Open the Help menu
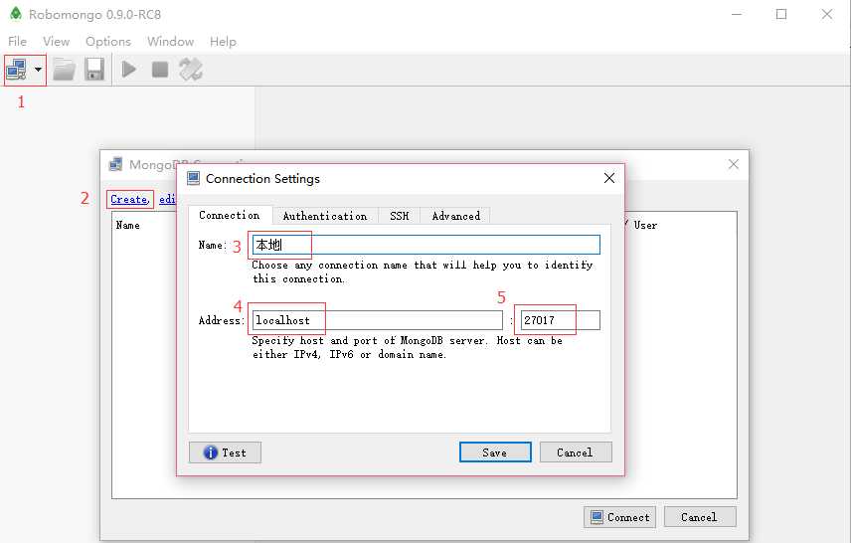This screenshot has height=543, width=851. pyautogui.click(x=223, y=41)
